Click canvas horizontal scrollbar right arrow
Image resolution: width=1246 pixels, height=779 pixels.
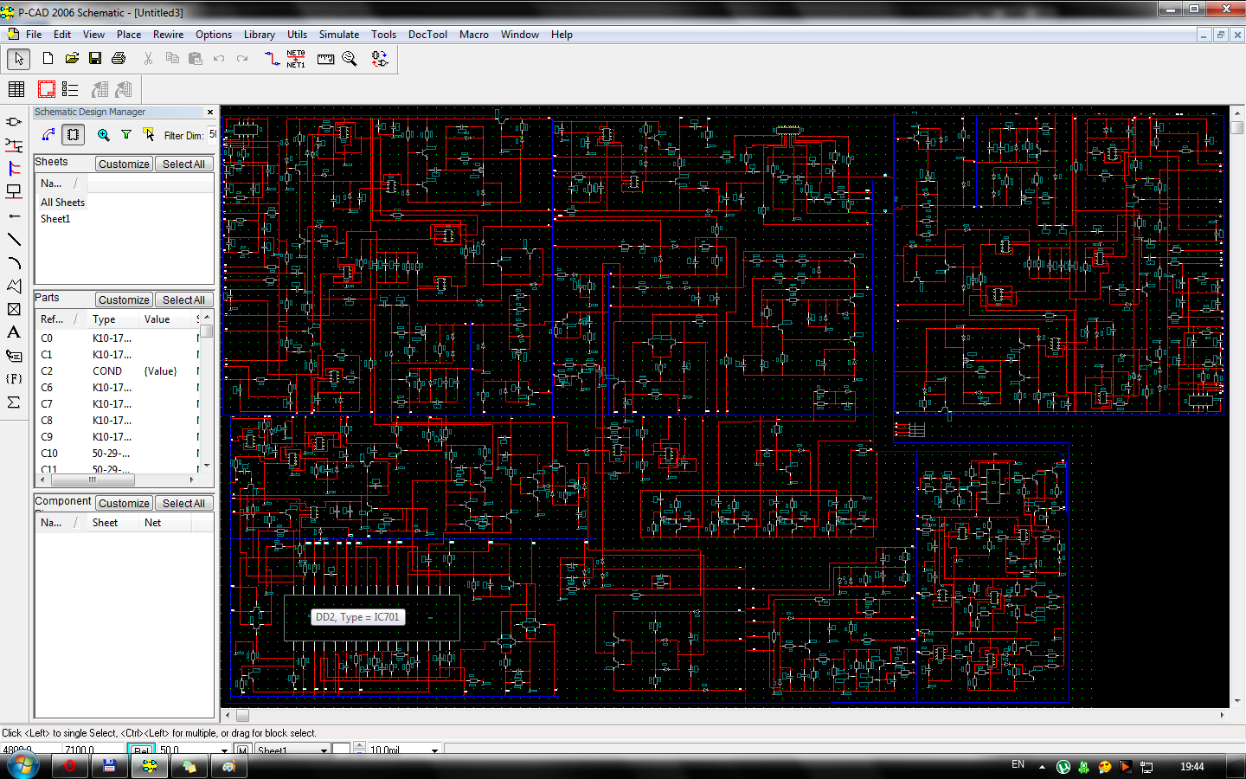tap(1222, 715)
